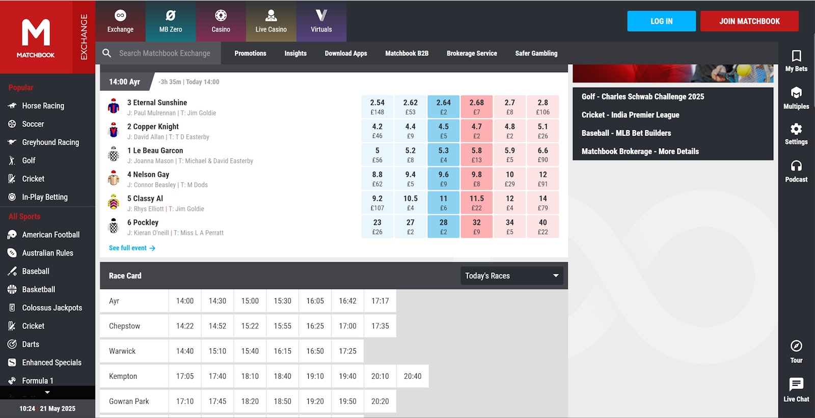The width and height of the screenshot is (815, 418).
Task: Start the Tour compass icon
Action: point(796,347)
